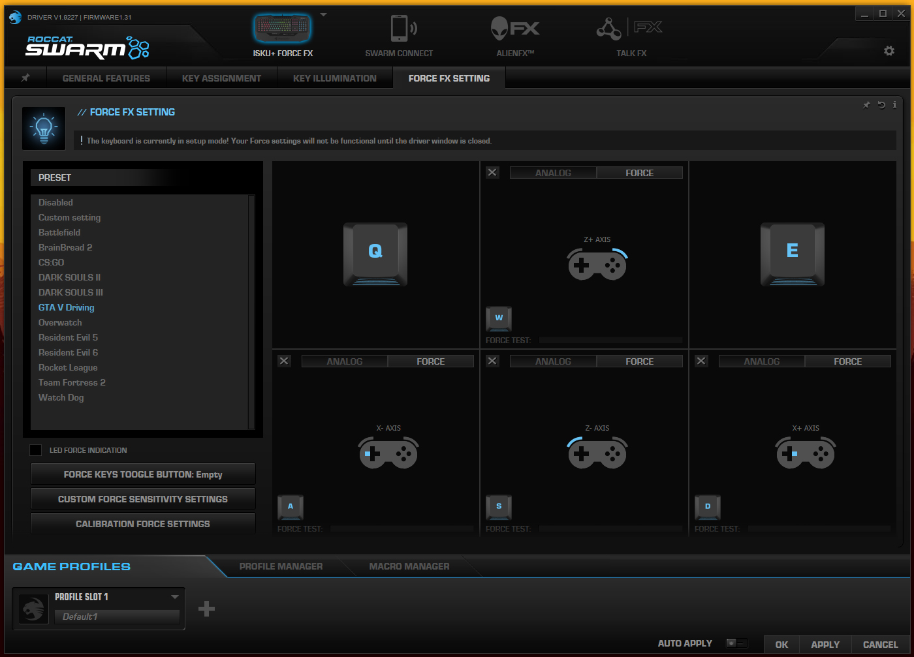The width and height of the screenshot is (914, 657).
Task: Open the Swarm Connect phone icon
Action: pos(400,29)
